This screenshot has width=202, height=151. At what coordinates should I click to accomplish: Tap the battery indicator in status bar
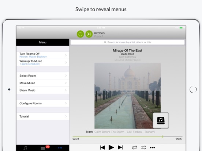(181, 28)
